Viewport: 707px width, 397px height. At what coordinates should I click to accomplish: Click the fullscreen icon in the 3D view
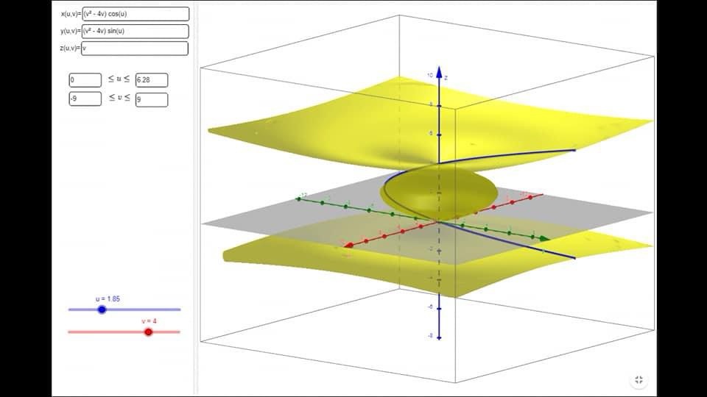click(x=639, y=379)
